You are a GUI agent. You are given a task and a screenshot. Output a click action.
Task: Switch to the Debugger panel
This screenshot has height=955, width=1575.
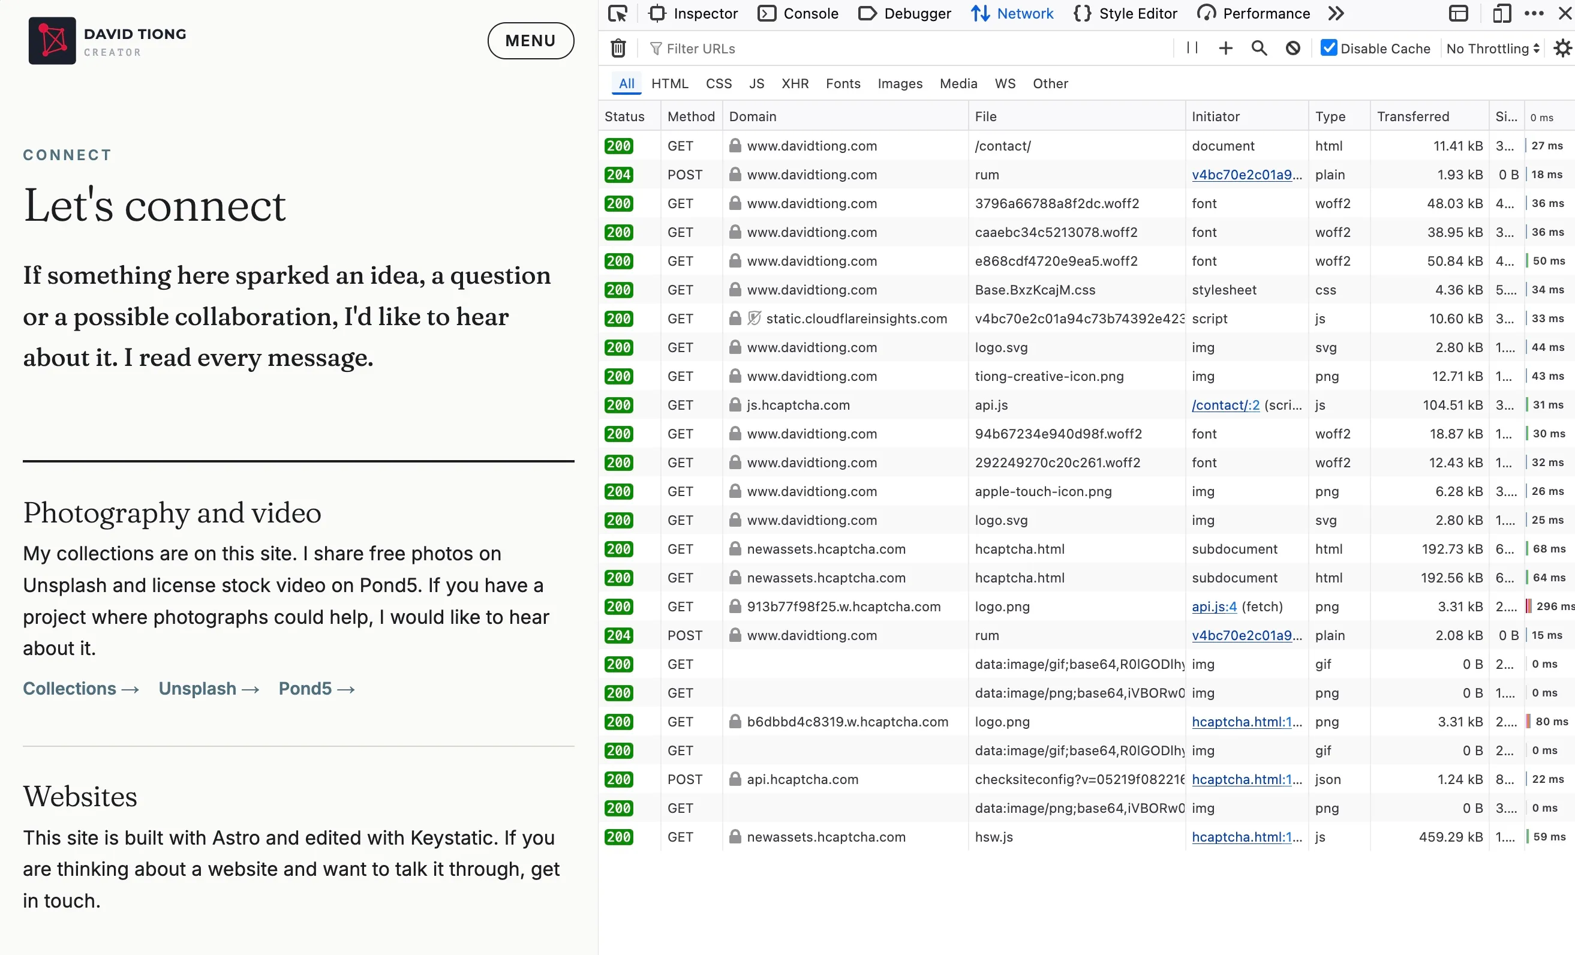click(x=904, y=13)
